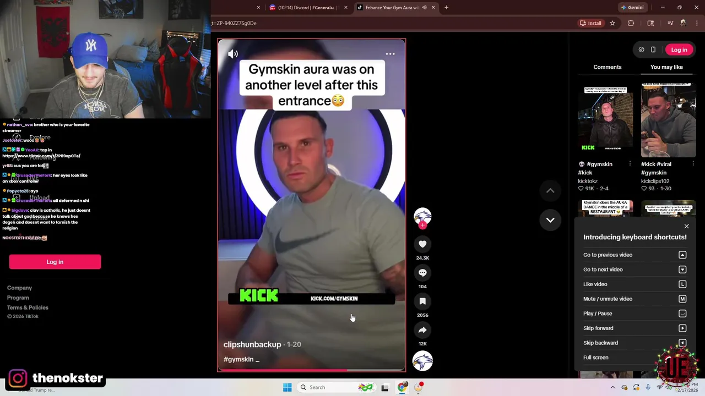Open the Windows Start menu

(287, 387)
